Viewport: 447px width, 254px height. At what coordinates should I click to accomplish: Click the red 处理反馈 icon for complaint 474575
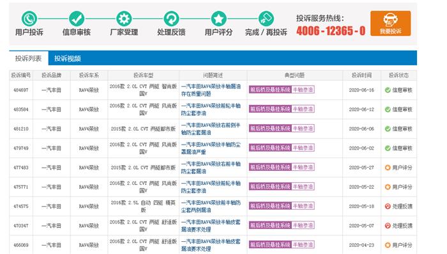(388, 206)
